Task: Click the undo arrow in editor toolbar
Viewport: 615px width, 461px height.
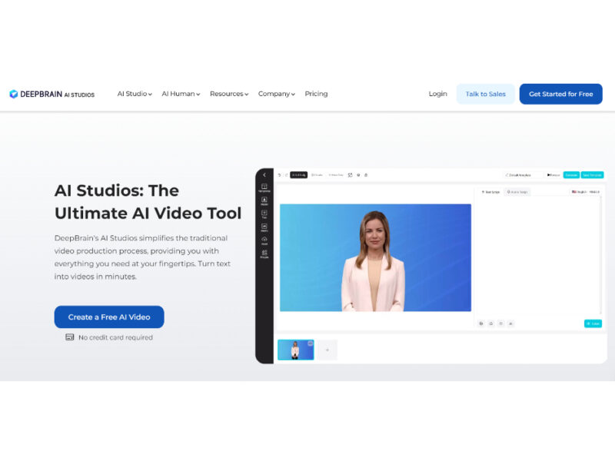Action: tap(279, 175)
